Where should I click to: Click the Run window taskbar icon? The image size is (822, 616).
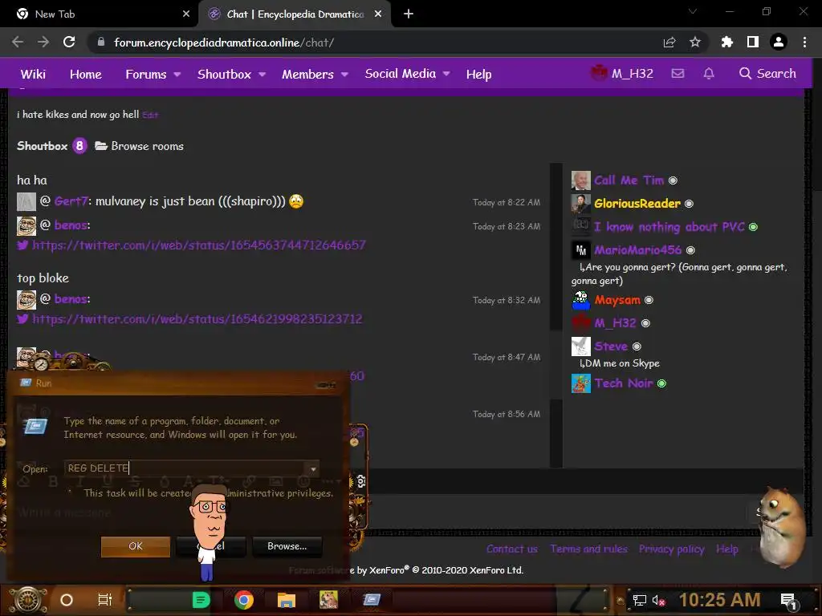click(371, 599)
